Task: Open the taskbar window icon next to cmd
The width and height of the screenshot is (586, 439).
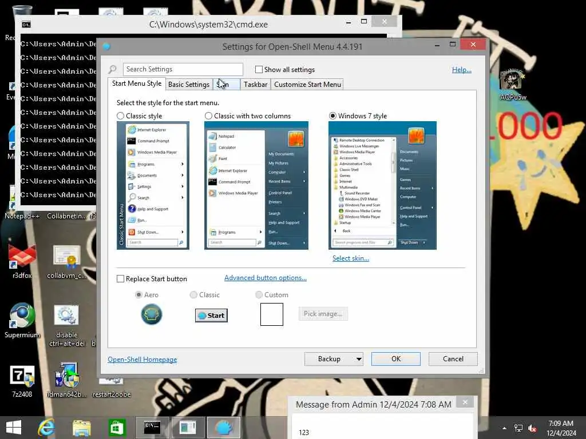Action: click(188, 428)
